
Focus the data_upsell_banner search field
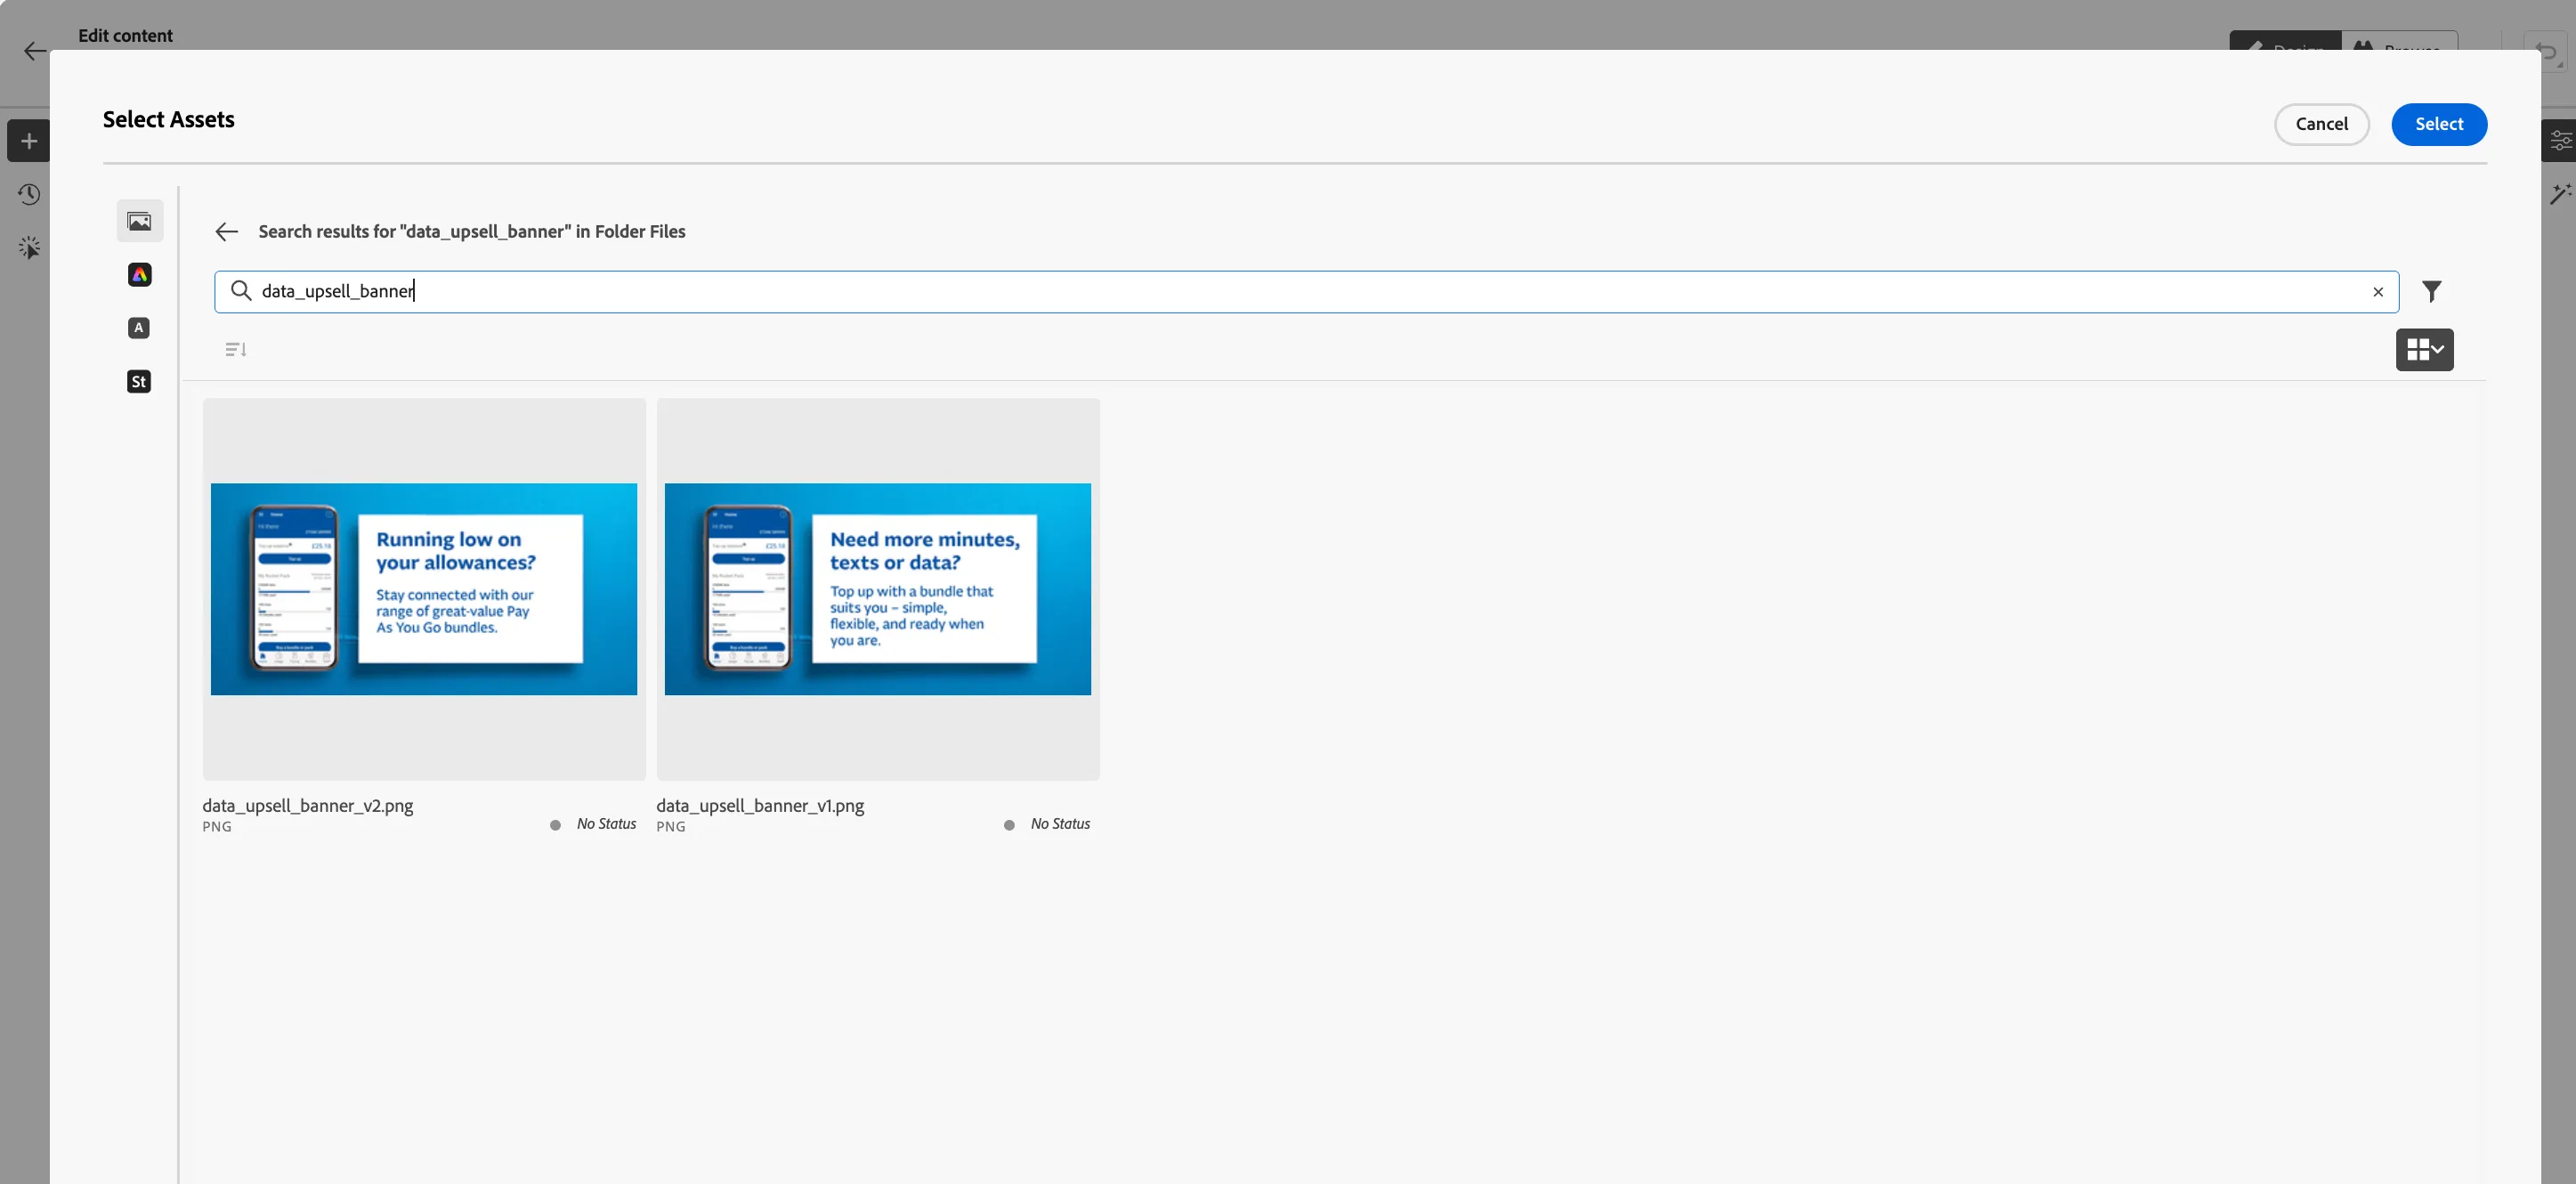(x=1306, y=292)
